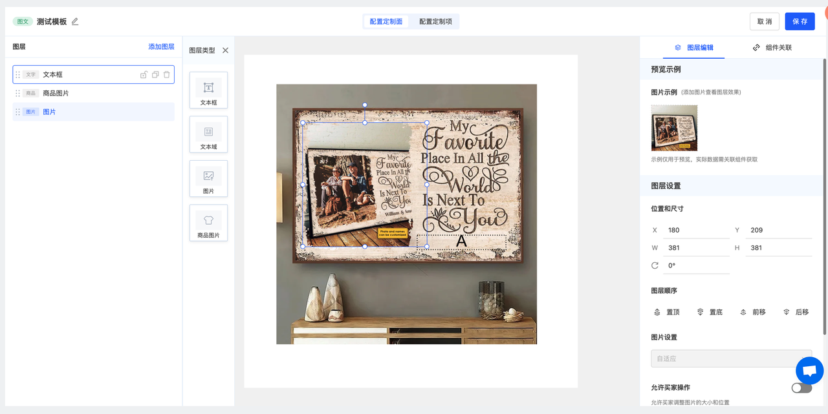Open the 图层编辑 tab
Screen dimensions: 828x414
693,48
